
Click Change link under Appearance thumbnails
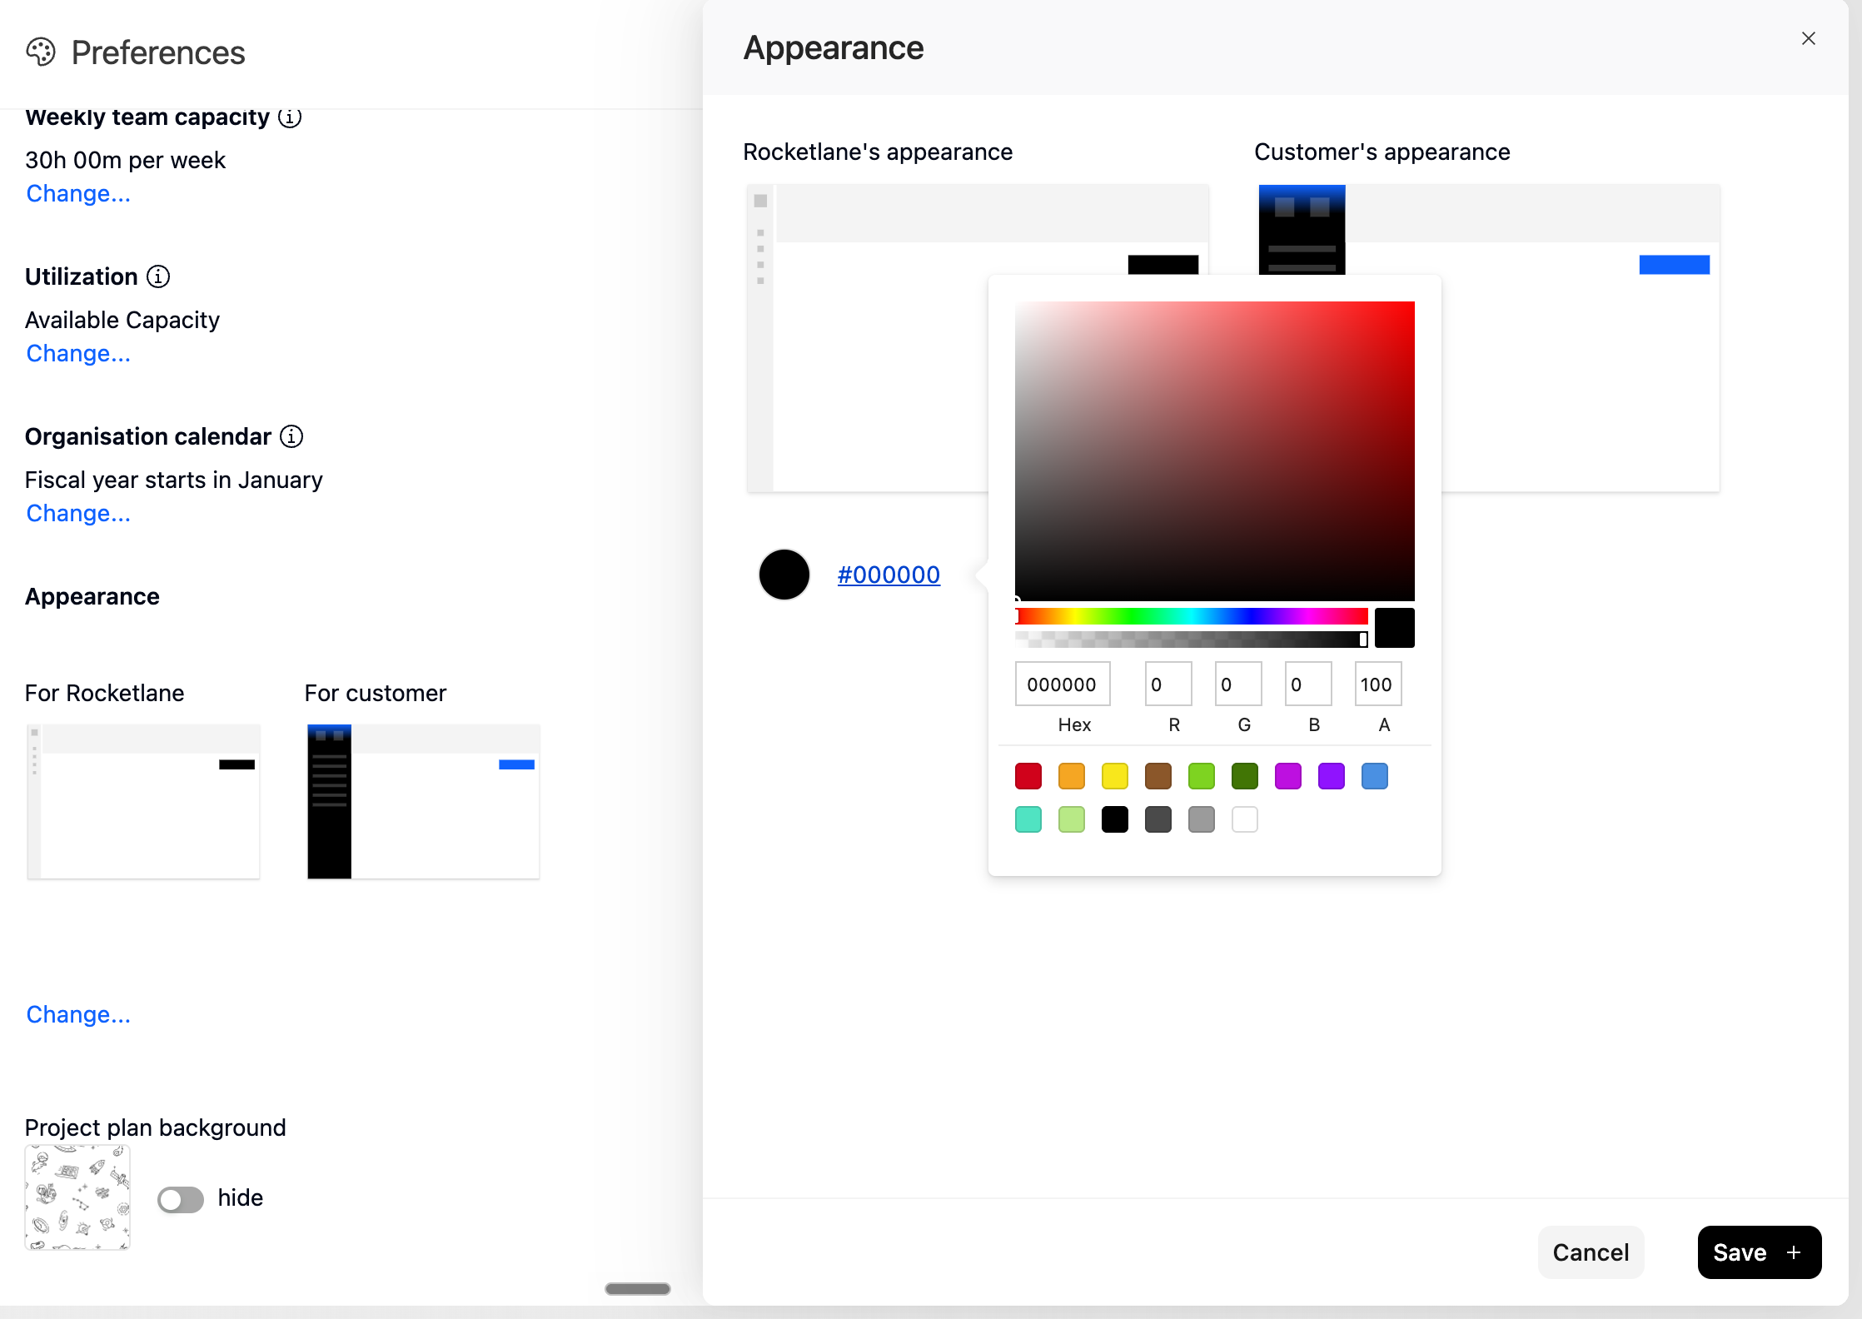pyautogui.click(x=78, y=1014)
